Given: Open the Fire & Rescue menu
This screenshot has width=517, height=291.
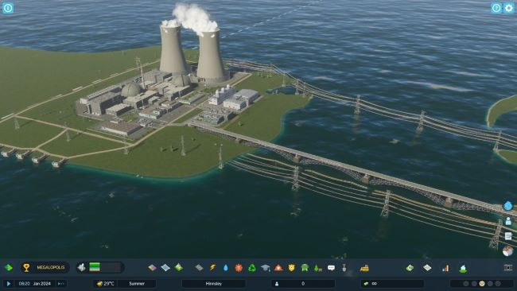Looking at the screenshot, I should pyautogui.click(x=278, y=268).
